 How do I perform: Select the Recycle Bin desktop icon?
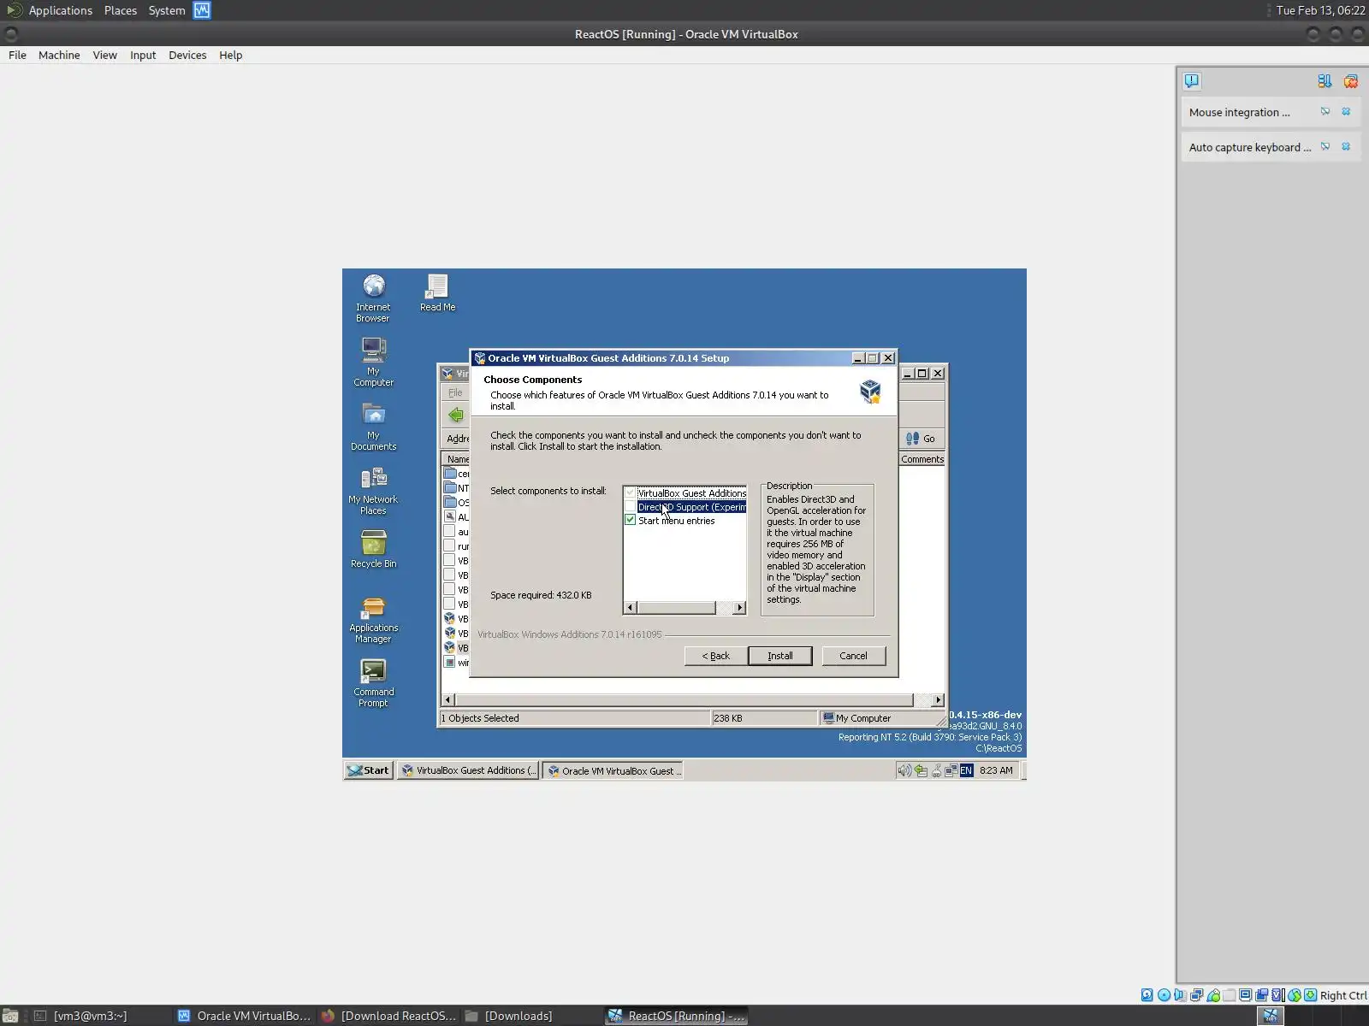click(x=373, y=549)
